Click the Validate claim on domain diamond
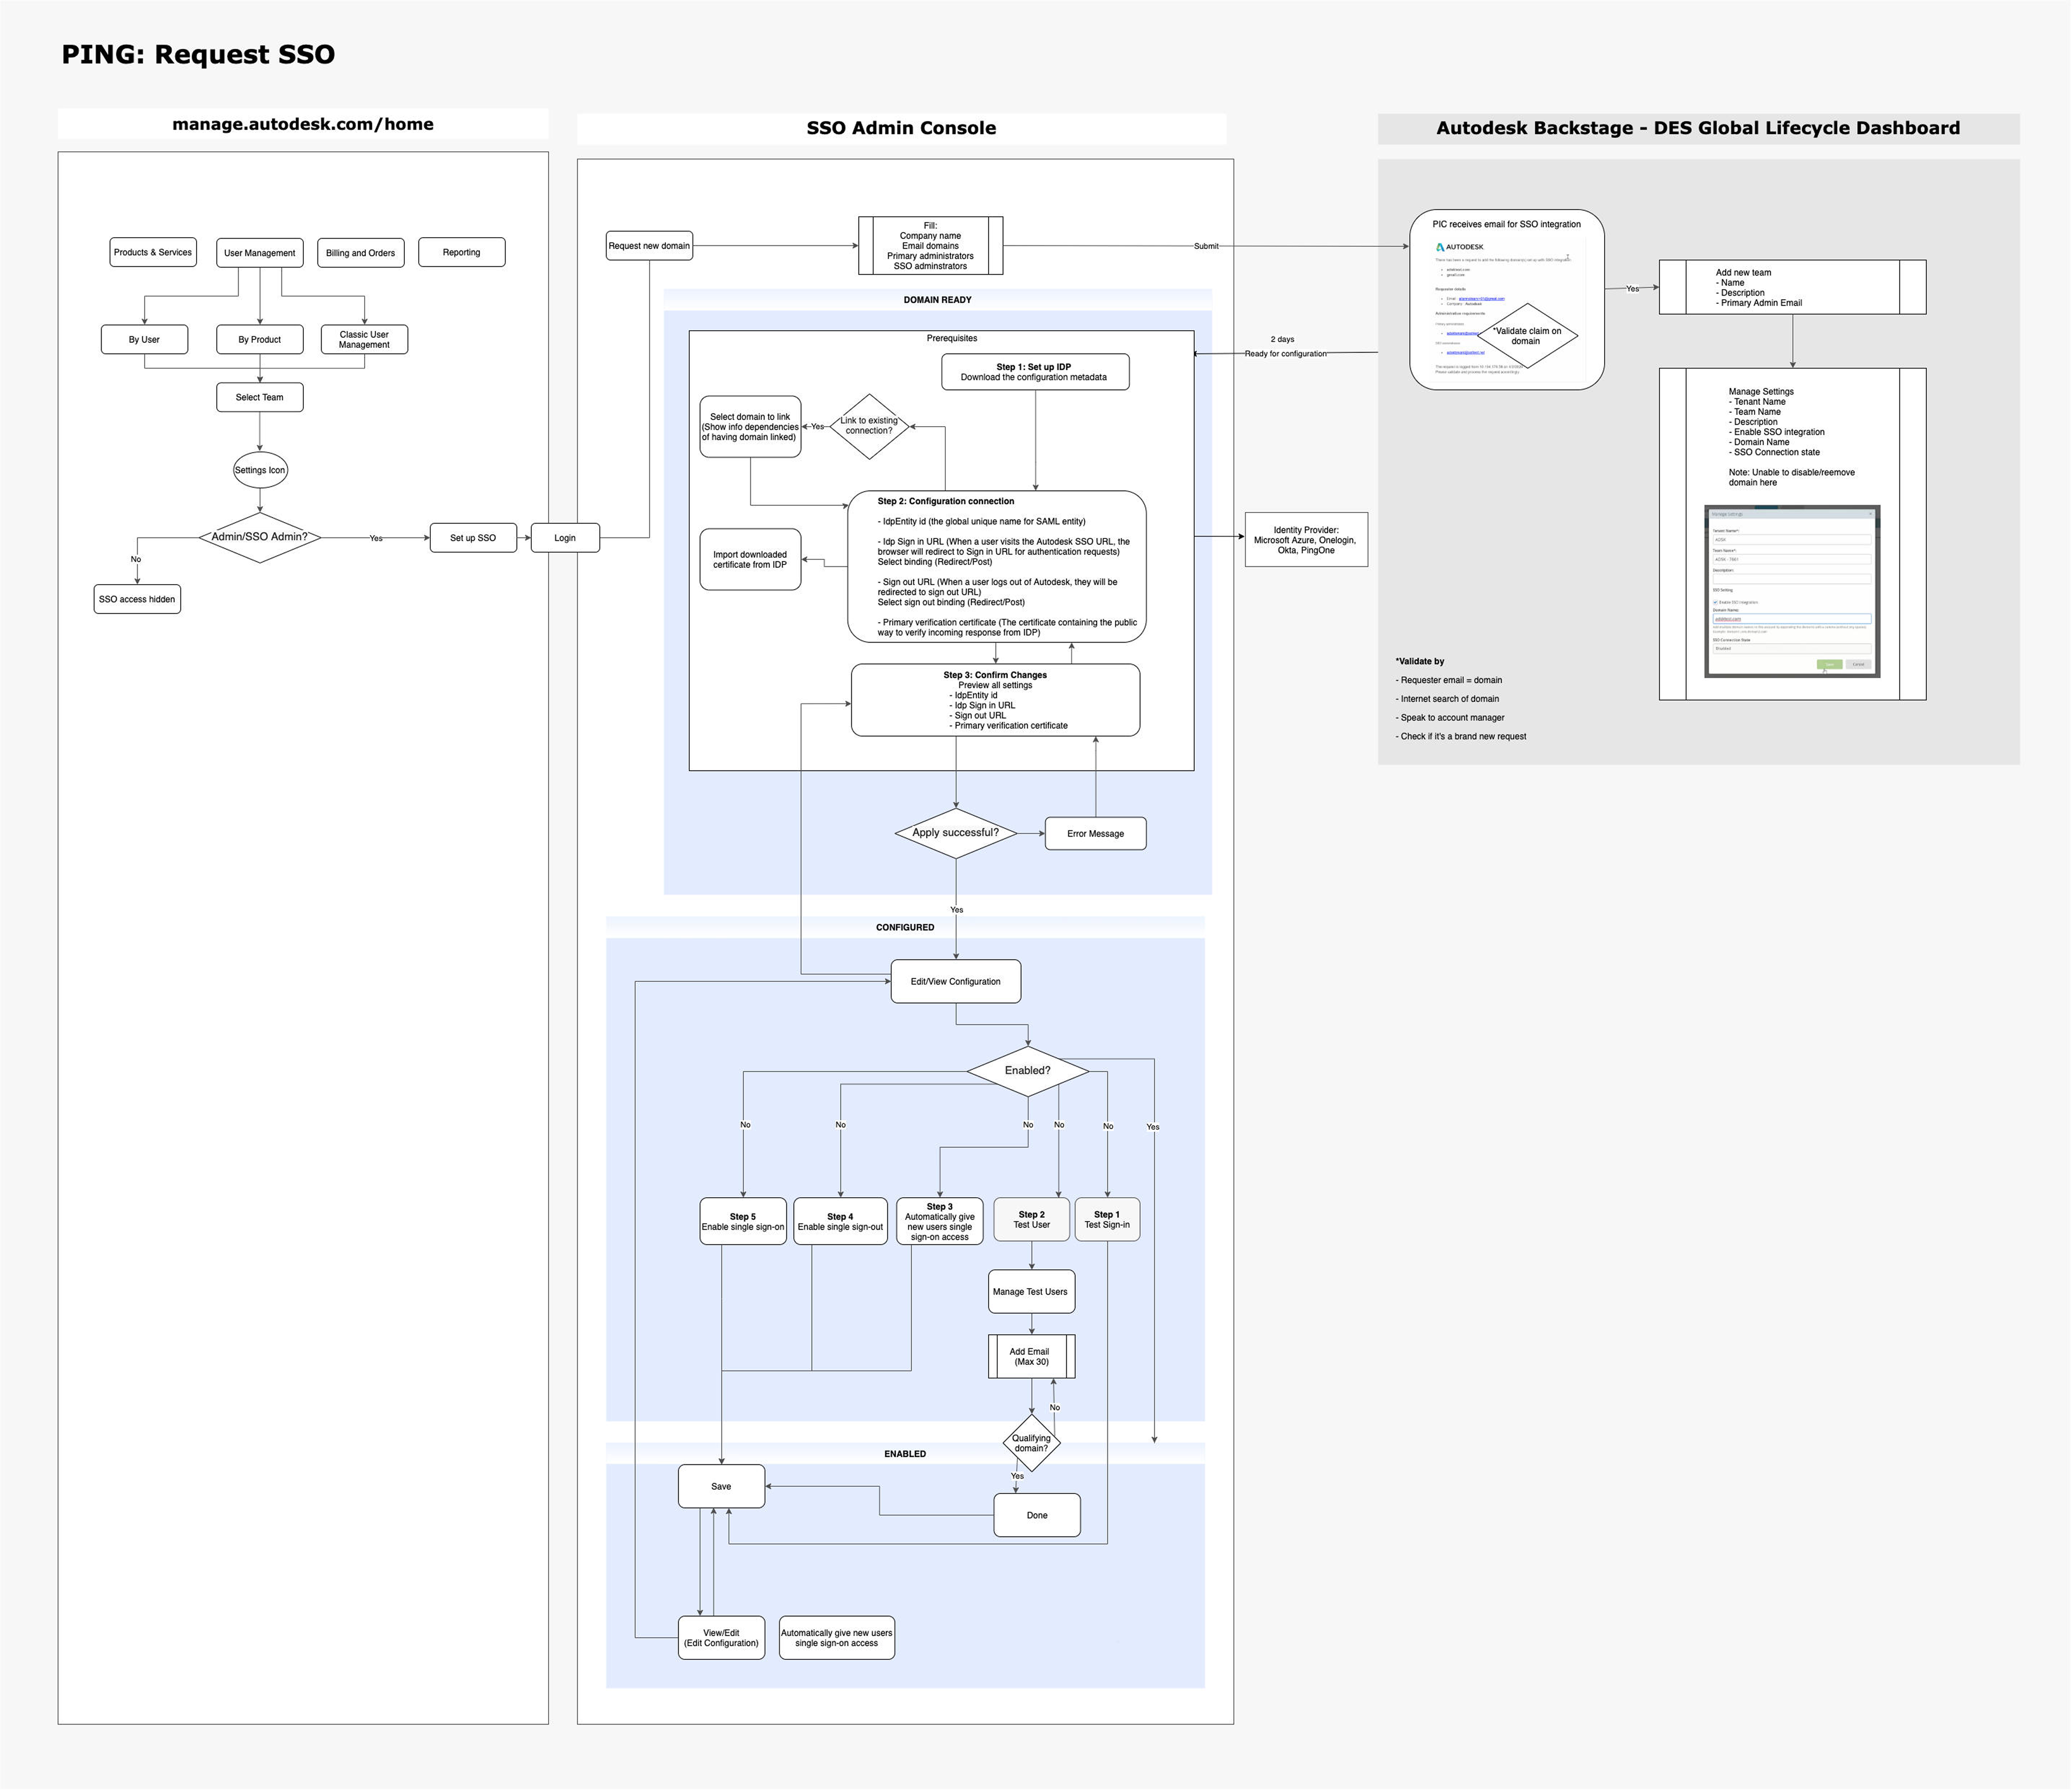The height and width of the screenshot is (1790, 2072). (1527, 336)
